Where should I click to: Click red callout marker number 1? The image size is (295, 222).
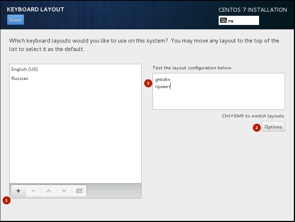[x=6, y=200]
